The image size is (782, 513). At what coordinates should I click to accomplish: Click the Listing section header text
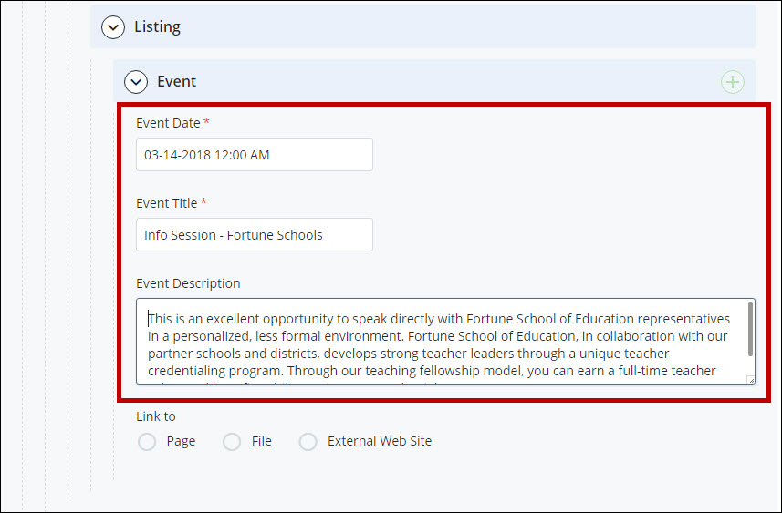157,26
